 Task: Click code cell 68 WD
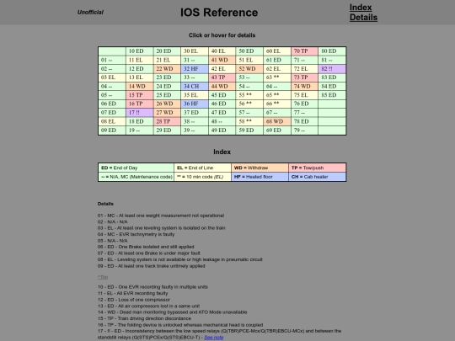click(x=277, y=121)
